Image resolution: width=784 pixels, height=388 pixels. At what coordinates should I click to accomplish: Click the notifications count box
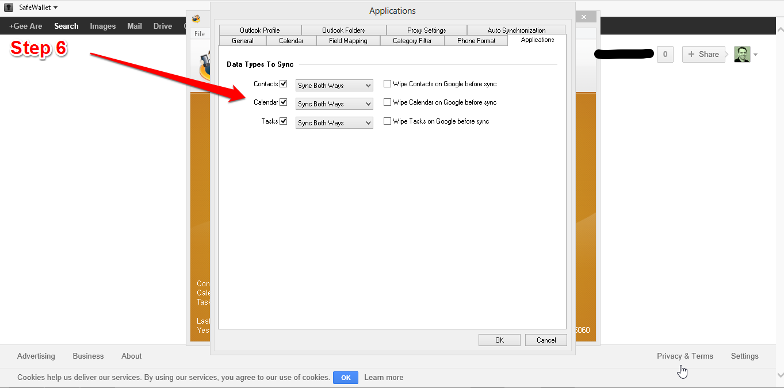coord(665,54)
